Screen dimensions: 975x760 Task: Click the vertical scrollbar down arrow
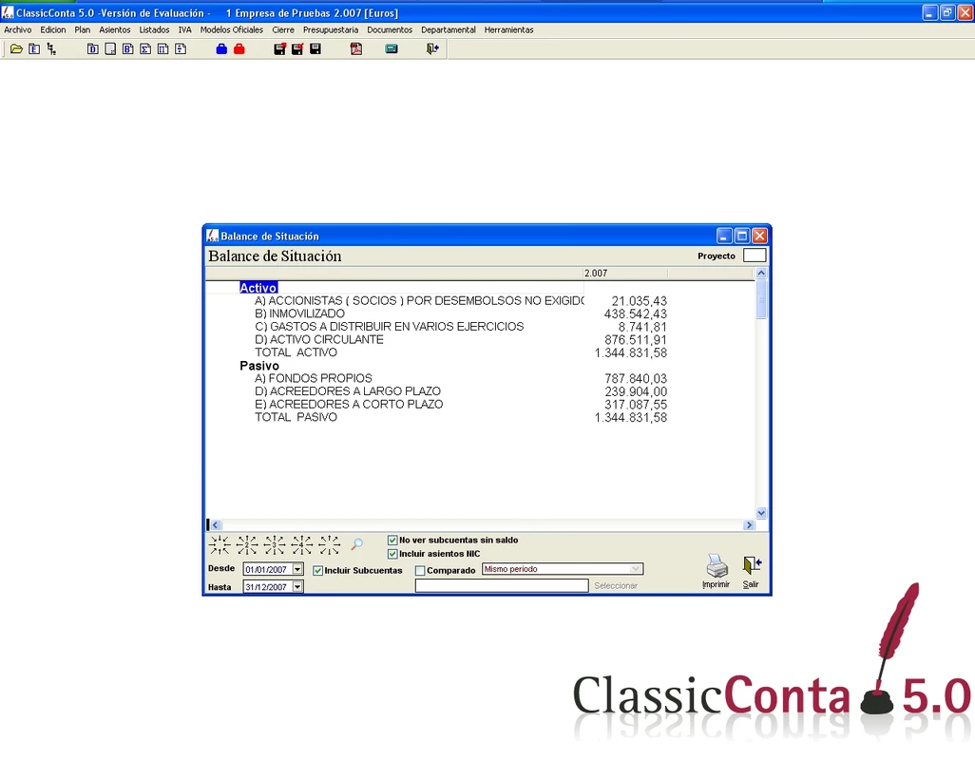[x=761, y=513]
